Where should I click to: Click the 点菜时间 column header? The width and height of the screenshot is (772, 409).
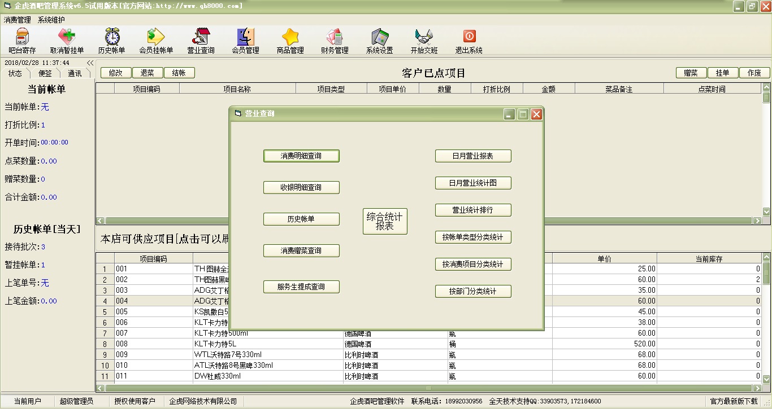click(712, 89)
